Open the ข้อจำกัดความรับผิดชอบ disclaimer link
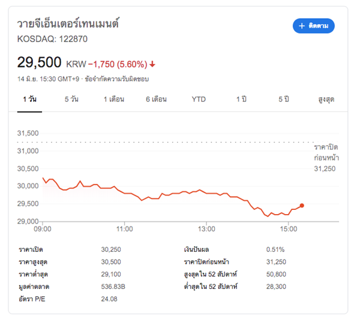 click(x=117, y=79)
